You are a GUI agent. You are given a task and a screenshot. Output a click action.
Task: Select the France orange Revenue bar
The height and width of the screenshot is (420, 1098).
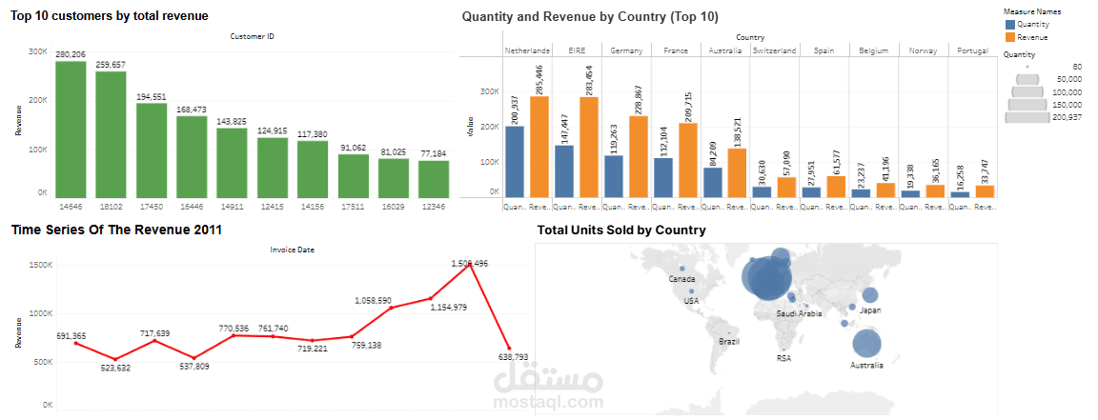[x=687, y=160]
